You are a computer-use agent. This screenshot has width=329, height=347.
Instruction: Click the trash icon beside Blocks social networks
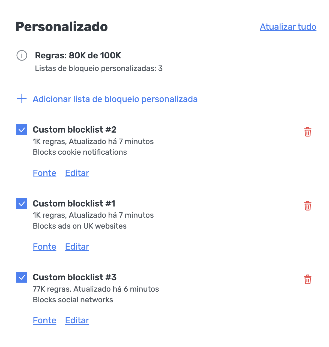coord(307,279)
